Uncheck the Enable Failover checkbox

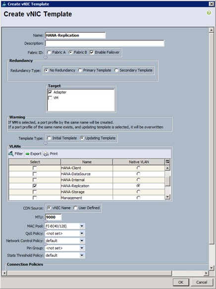coord(92,52)
